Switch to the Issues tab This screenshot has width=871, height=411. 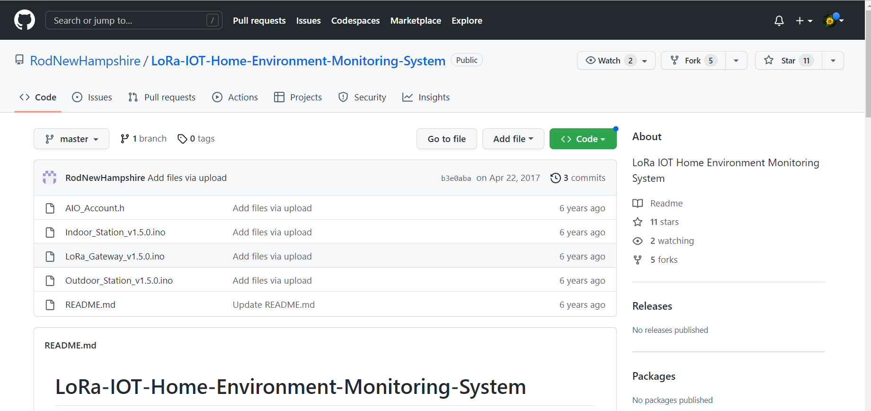point(92,97)
